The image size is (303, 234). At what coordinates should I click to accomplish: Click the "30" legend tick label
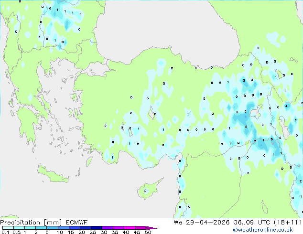[x=104, y=232]
